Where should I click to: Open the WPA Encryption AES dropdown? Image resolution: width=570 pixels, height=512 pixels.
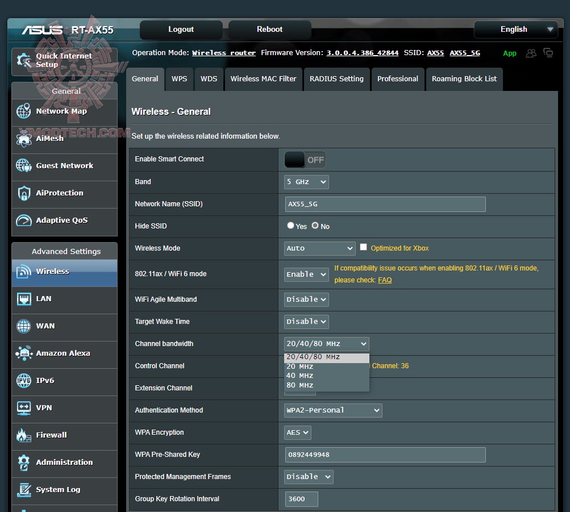[297, 432]
